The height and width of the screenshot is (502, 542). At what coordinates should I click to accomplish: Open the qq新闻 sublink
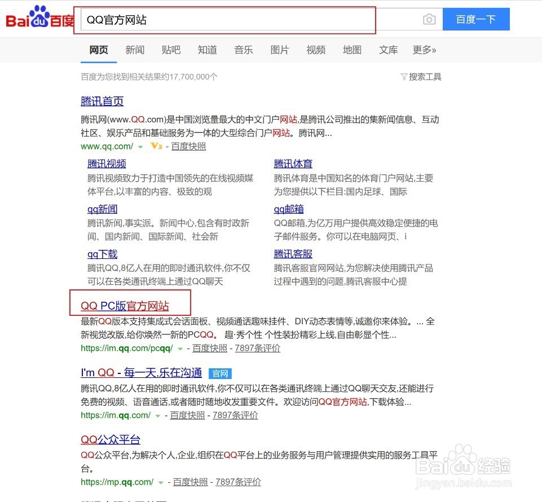point(102,209)
